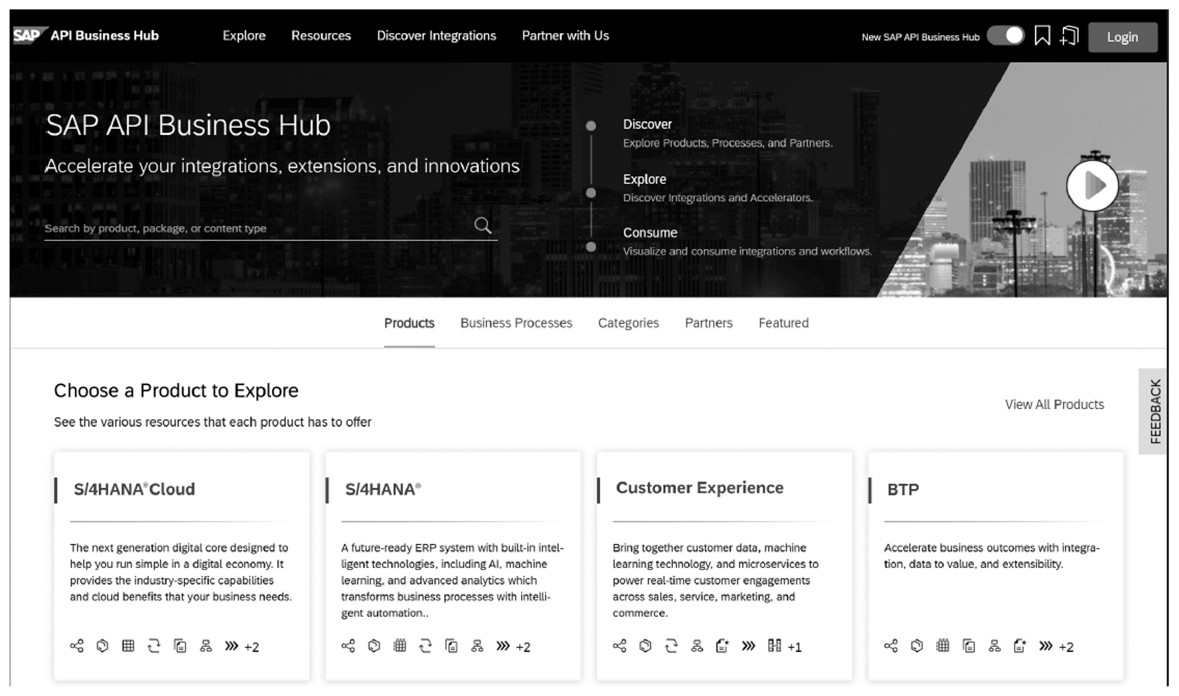The width and height of the screenshot is (1179, 696).
Task: Click the circular arrows icon on the S/4HANA card
Action: (x=426, y=646)
